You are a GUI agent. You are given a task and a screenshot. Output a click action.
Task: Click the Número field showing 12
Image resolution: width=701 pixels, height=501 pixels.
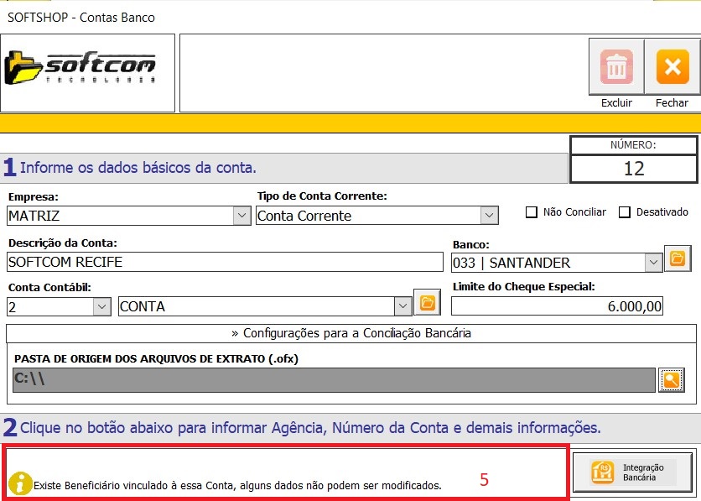[633, 169]
